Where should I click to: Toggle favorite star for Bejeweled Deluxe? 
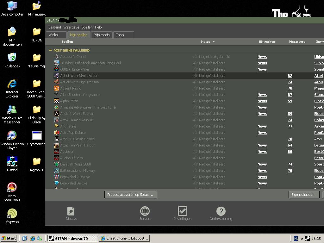coord(195,183)
